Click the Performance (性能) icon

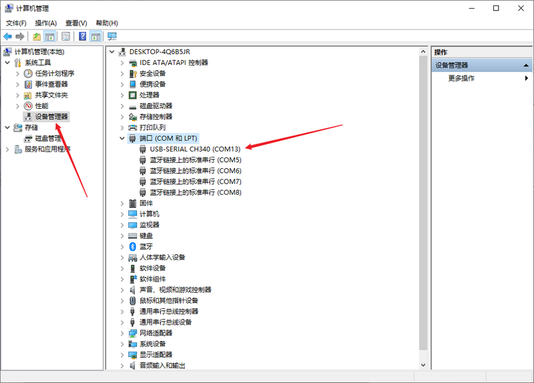tap(28, 106)
